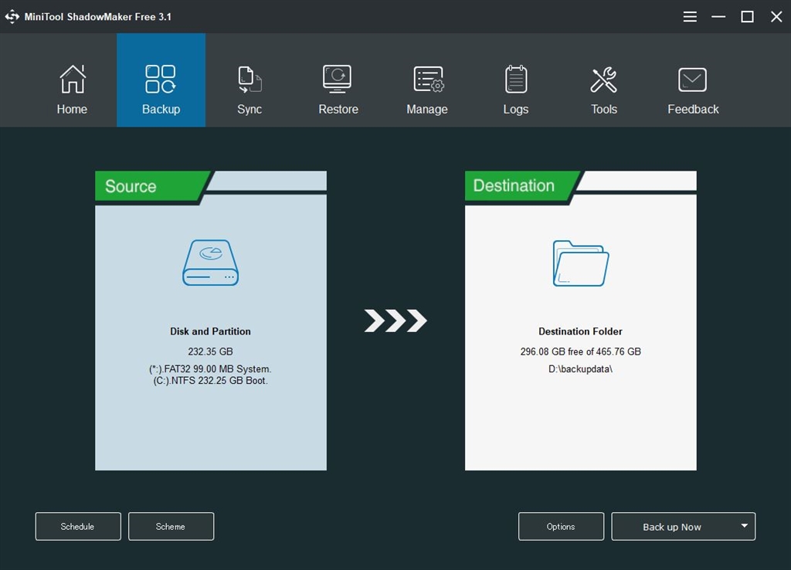The width and height of the screenshot is (791, 570).
Task: Start backup with Back up Now
Action: click(672, 527)
